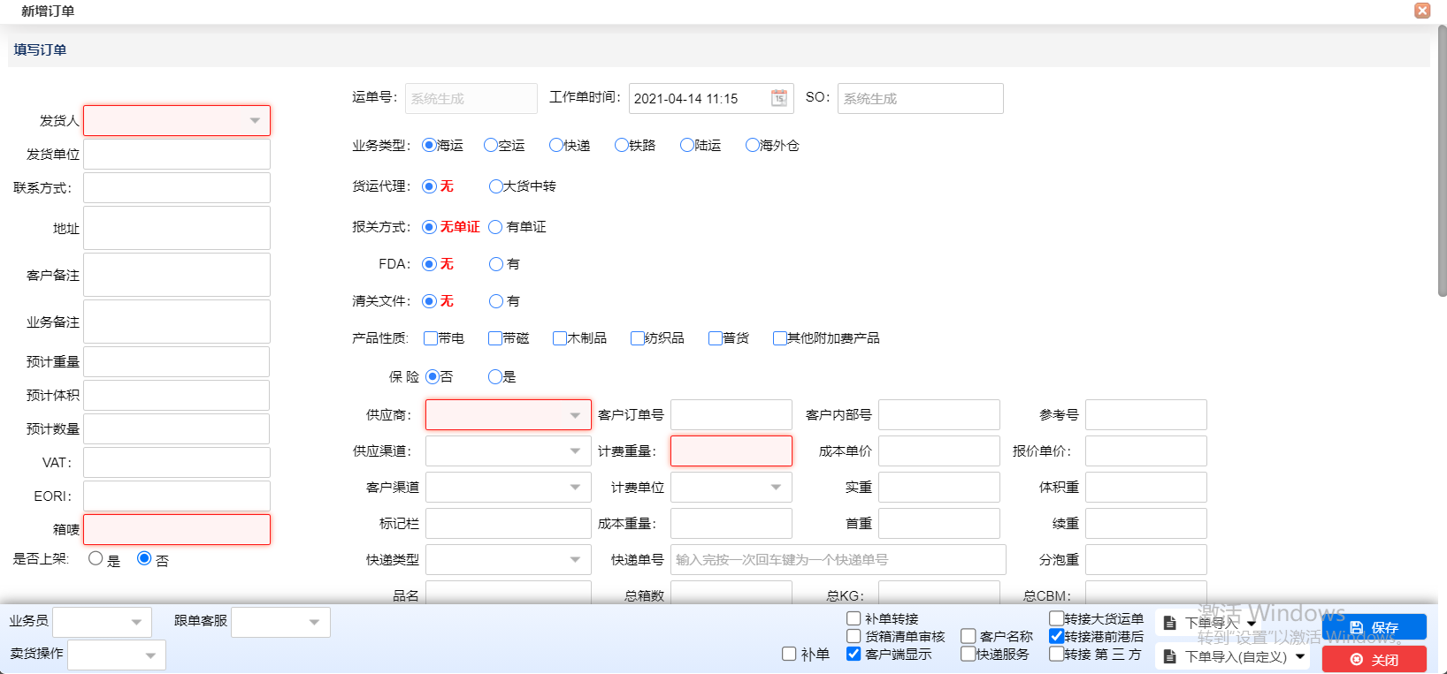Choose 铁路 business type
This screenshot has width=1447, height=674.
click(x=622, y=145)
